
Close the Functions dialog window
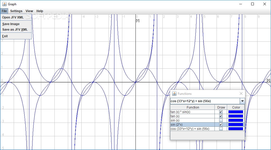(241, 94)
